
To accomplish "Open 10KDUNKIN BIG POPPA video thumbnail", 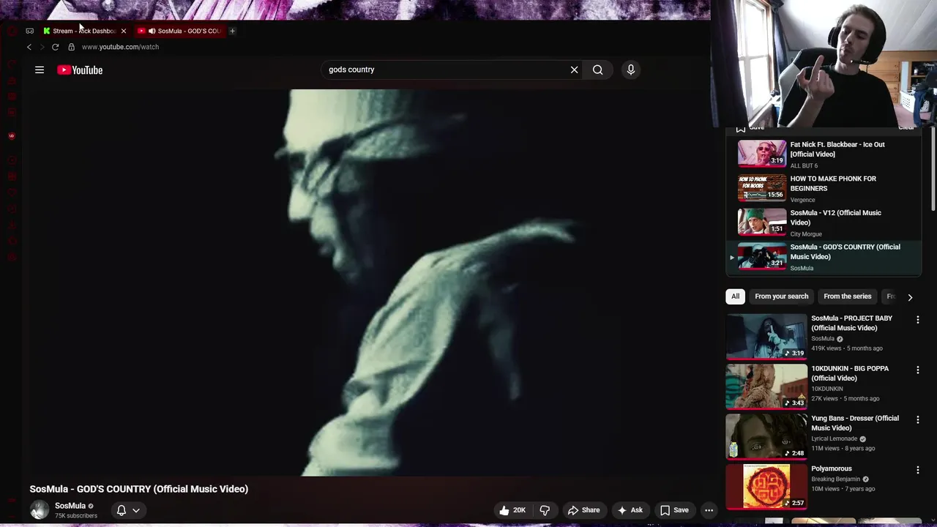I will tap(766, 386).
